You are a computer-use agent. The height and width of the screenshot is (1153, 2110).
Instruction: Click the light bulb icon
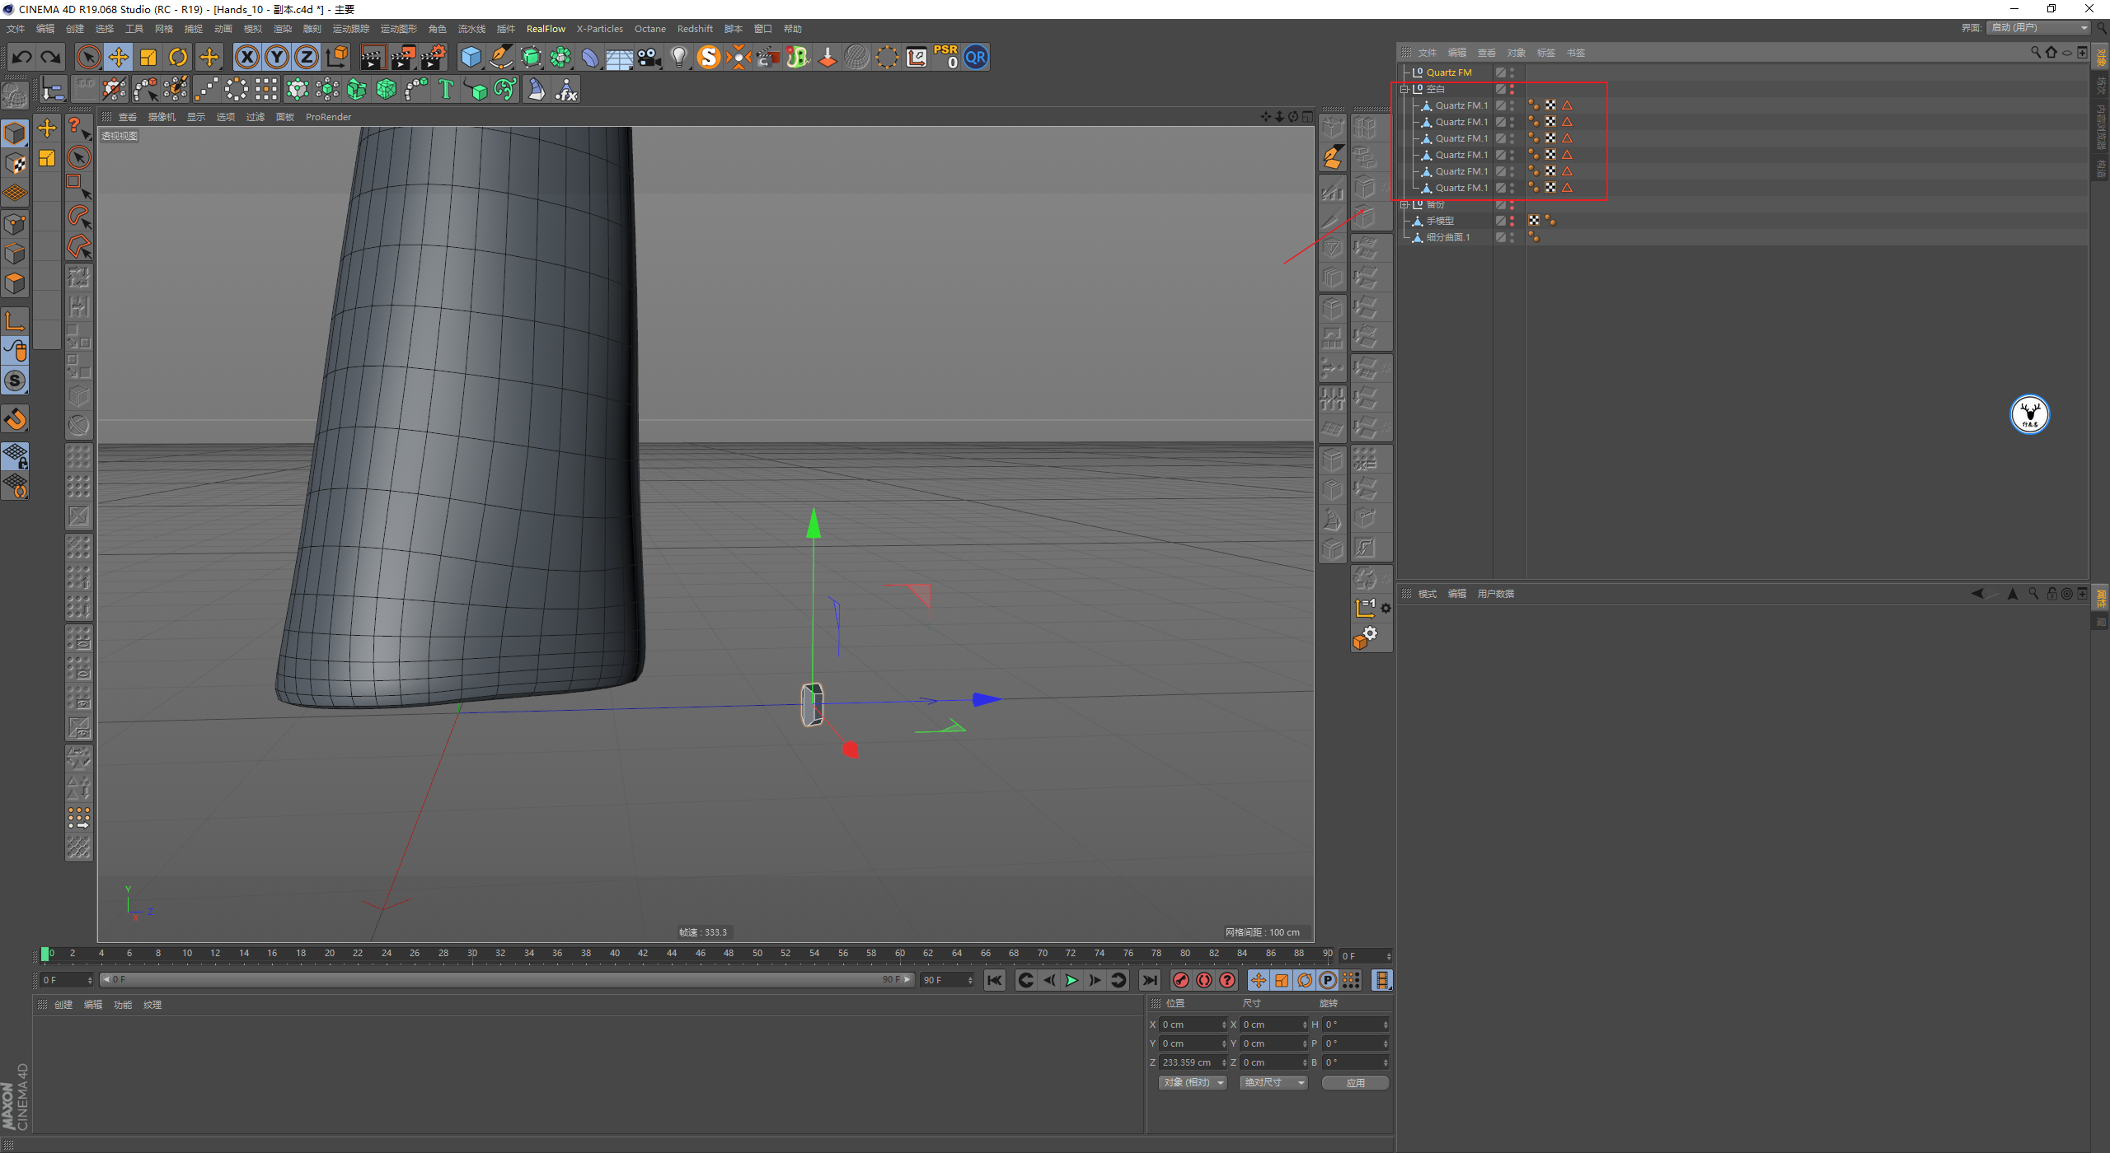678,57
